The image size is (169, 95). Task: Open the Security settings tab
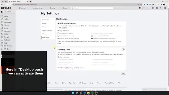44,23
